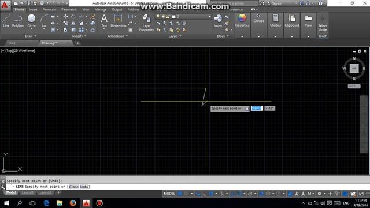
Task: Click the Erase tool icon
Action: [x=92, y=17]
